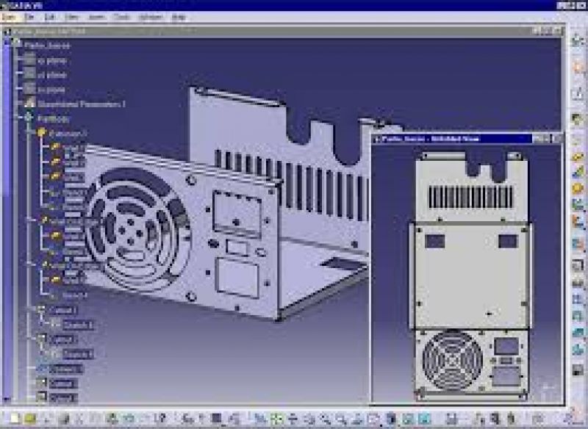588x429 pixels.
Task: Collapse the PartBody tree node
Action: tap(18, 118)
